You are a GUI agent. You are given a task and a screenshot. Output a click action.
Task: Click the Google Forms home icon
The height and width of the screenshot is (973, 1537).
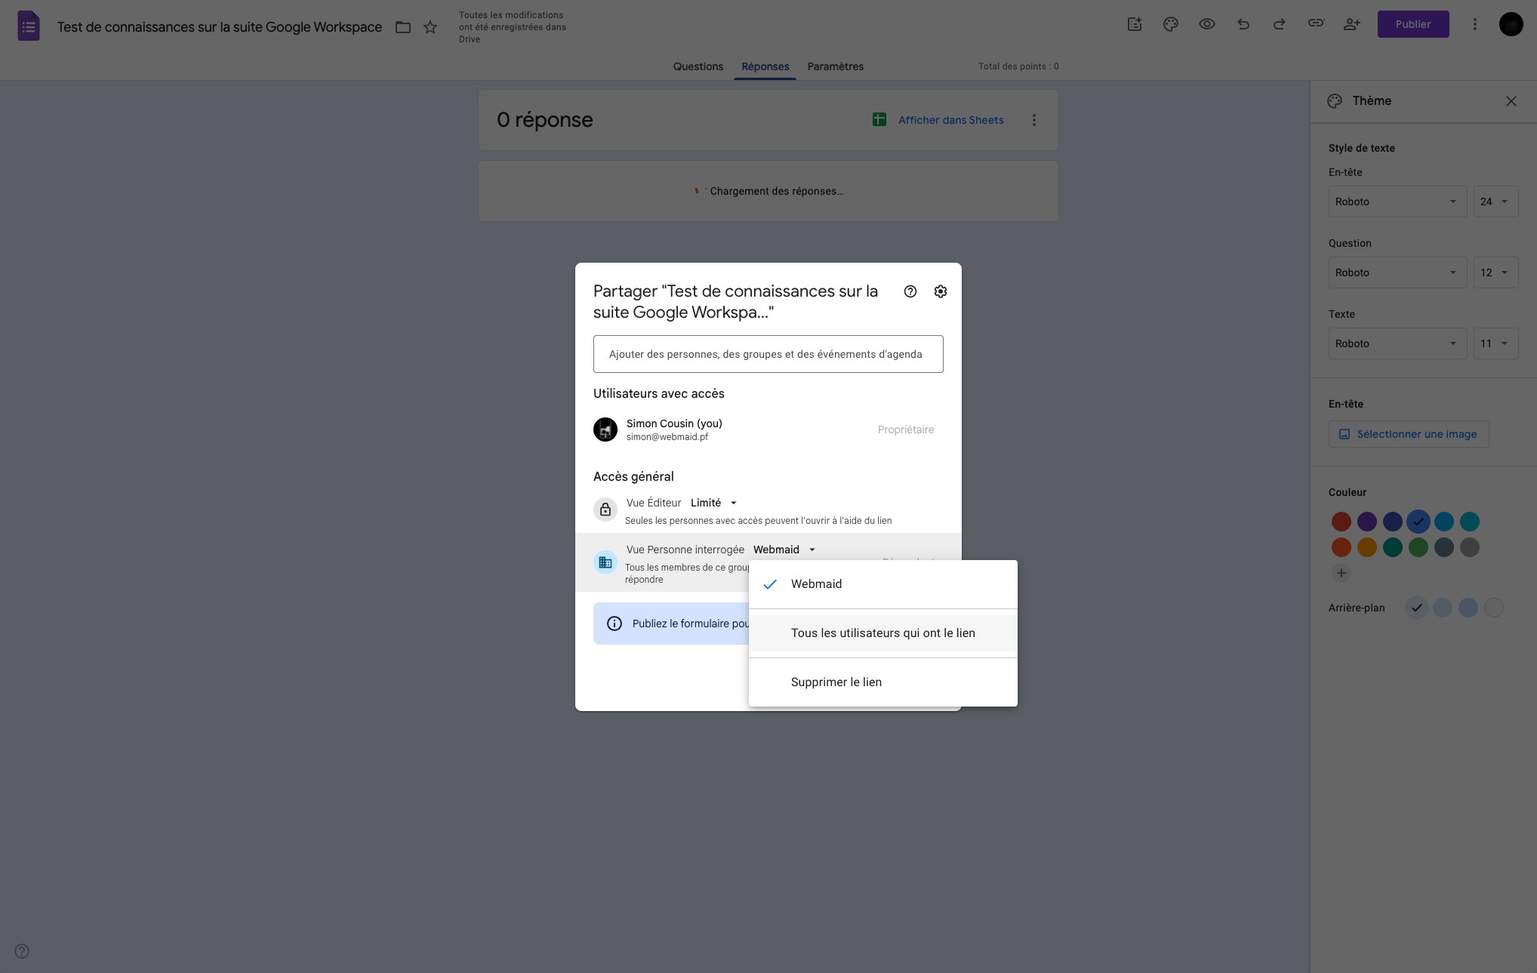click(29, 26)
